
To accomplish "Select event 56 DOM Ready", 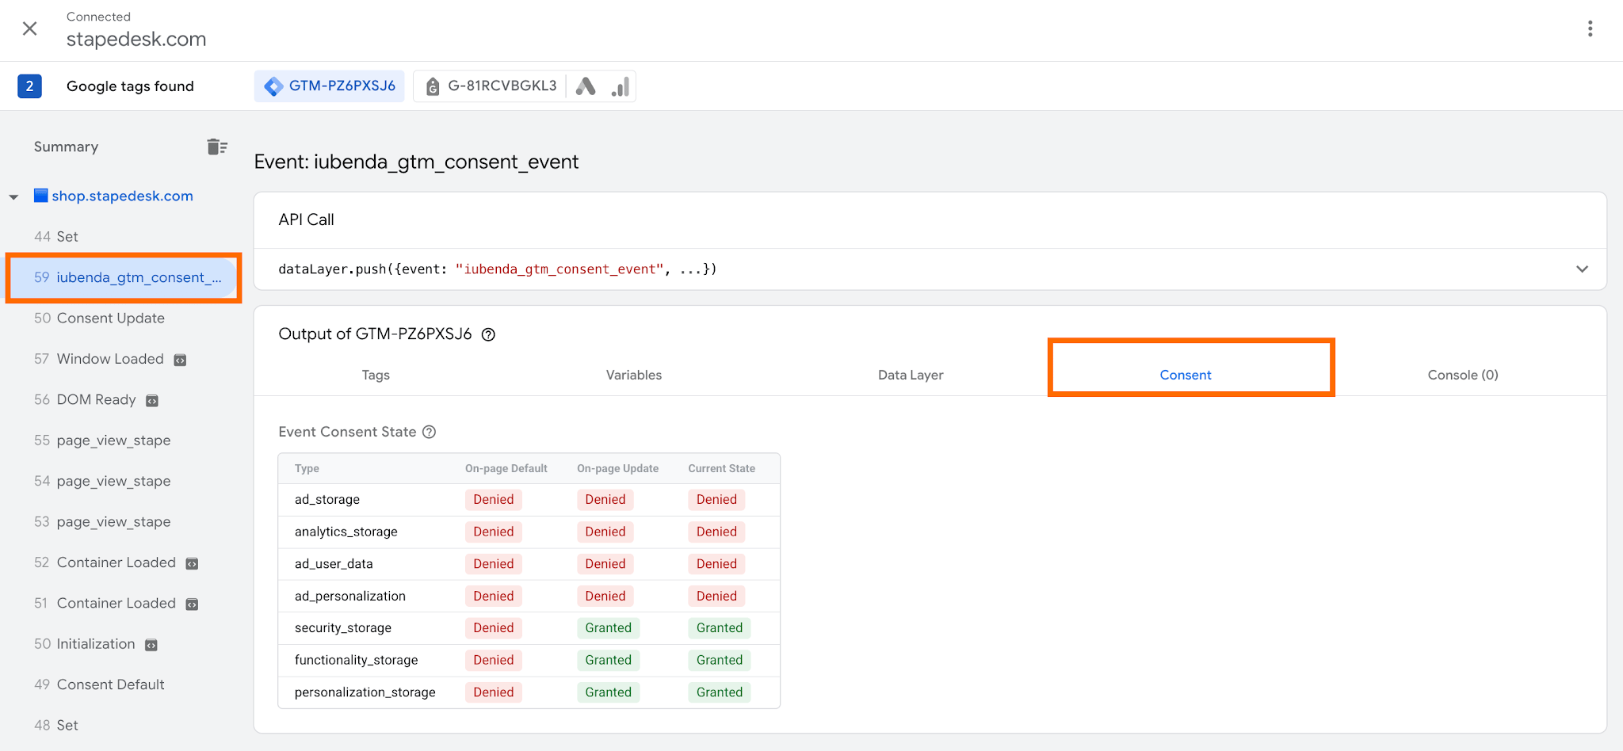I will (x=85, y=399).
